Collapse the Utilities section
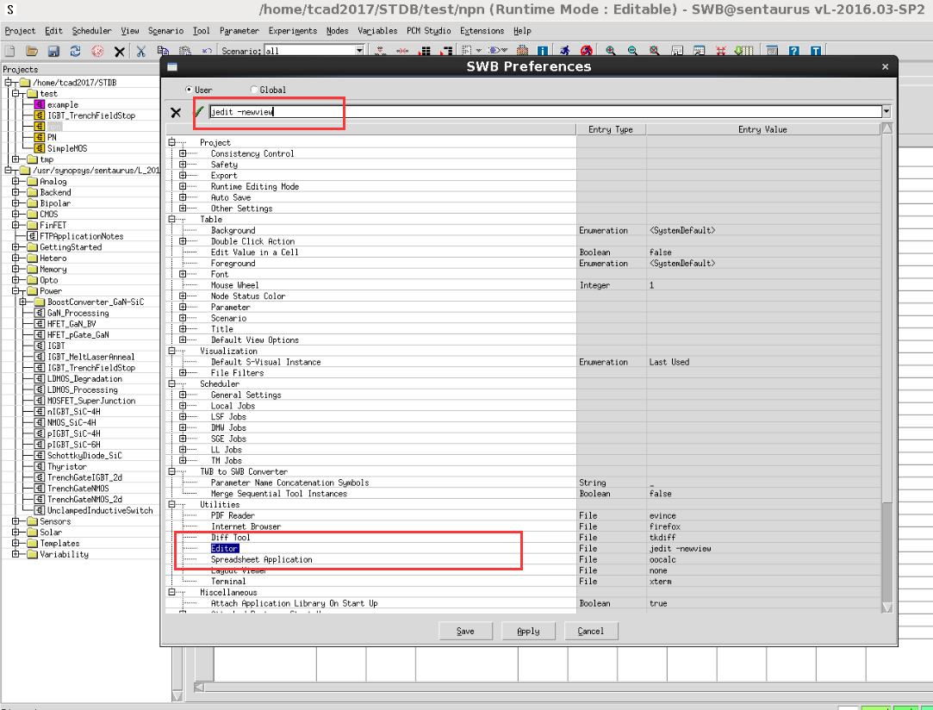933x710 pixels. click(171, 505)
